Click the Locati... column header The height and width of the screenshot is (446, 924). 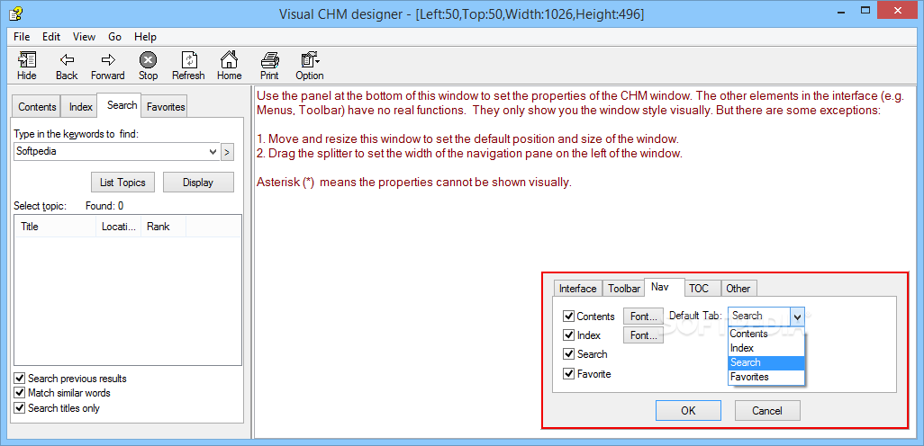119,227
